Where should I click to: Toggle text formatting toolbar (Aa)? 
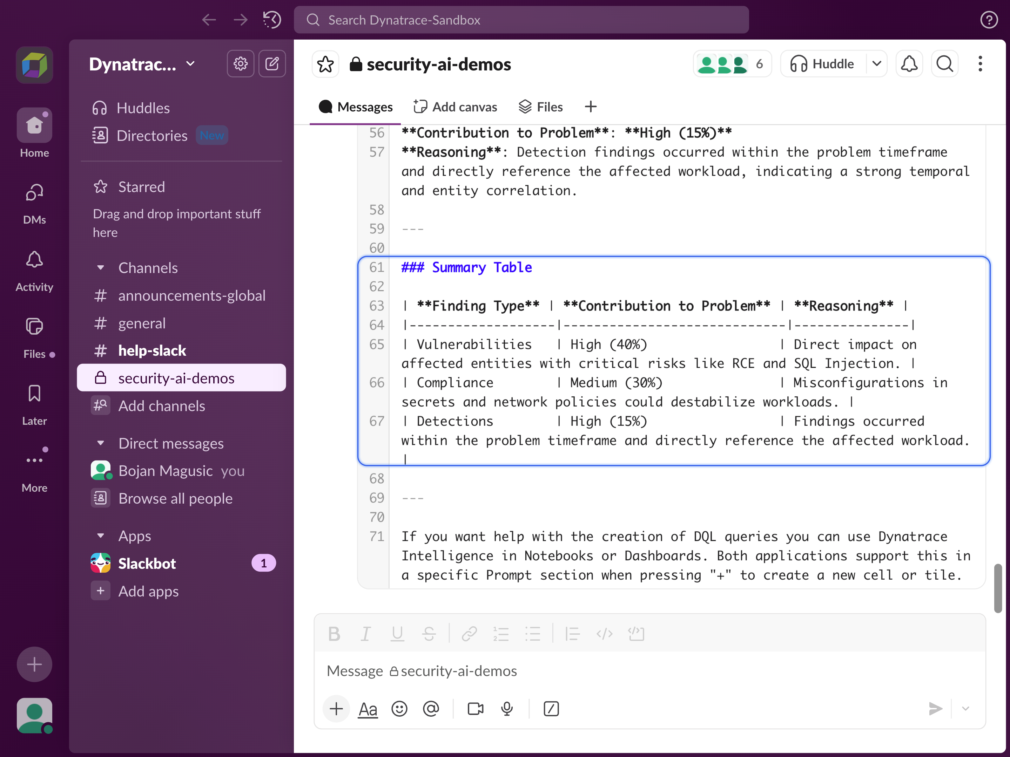[368, 709]
